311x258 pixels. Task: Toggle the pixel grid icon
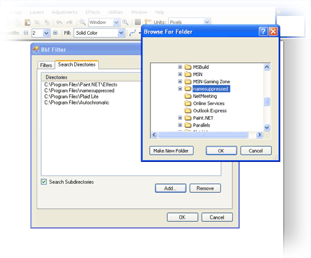[137, 22]
